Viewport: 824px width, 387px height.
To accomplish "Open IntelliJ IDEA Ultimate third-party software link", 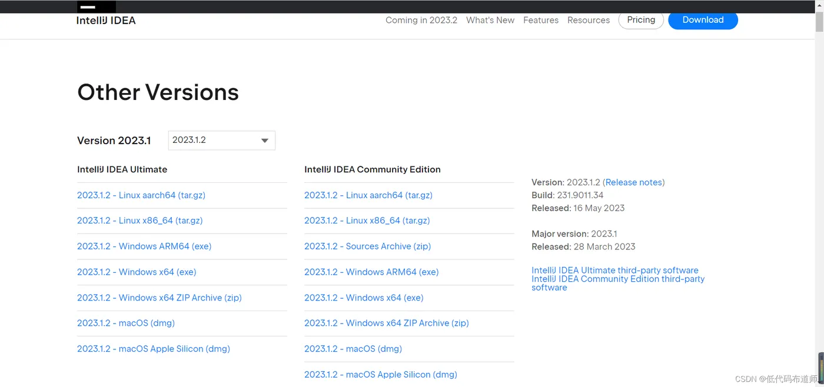I will [x=615, y=271].
